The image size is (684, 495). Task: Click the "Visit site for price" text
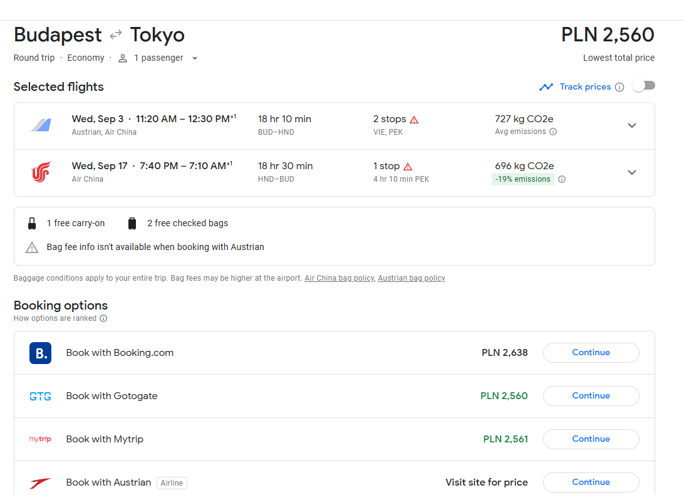[487, 482]
